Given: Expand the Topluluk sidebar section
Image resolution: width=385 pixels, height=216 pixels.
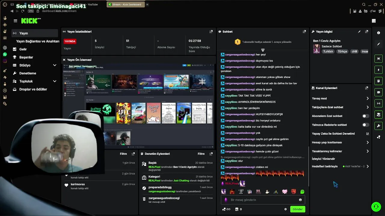Looking at the screenshot, I should (54, 81).
